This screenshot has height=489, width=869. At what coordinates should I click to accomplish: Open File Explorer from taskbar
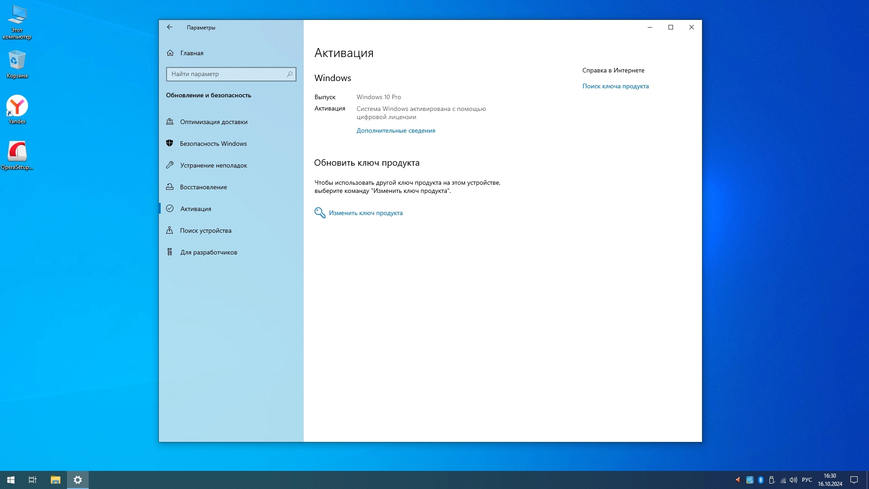[55, 479]
